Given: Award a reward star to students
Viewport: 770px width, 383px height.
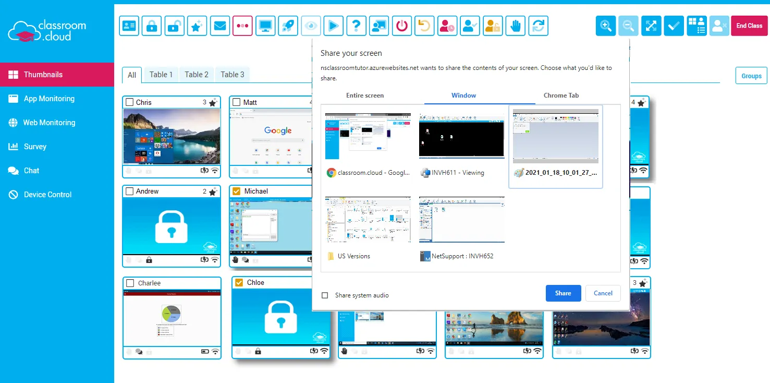Looking at the screenshot, I should tap(197, 26).
